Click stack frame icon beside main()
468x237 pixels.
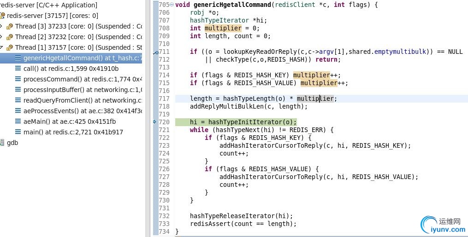tap(18, 132)
